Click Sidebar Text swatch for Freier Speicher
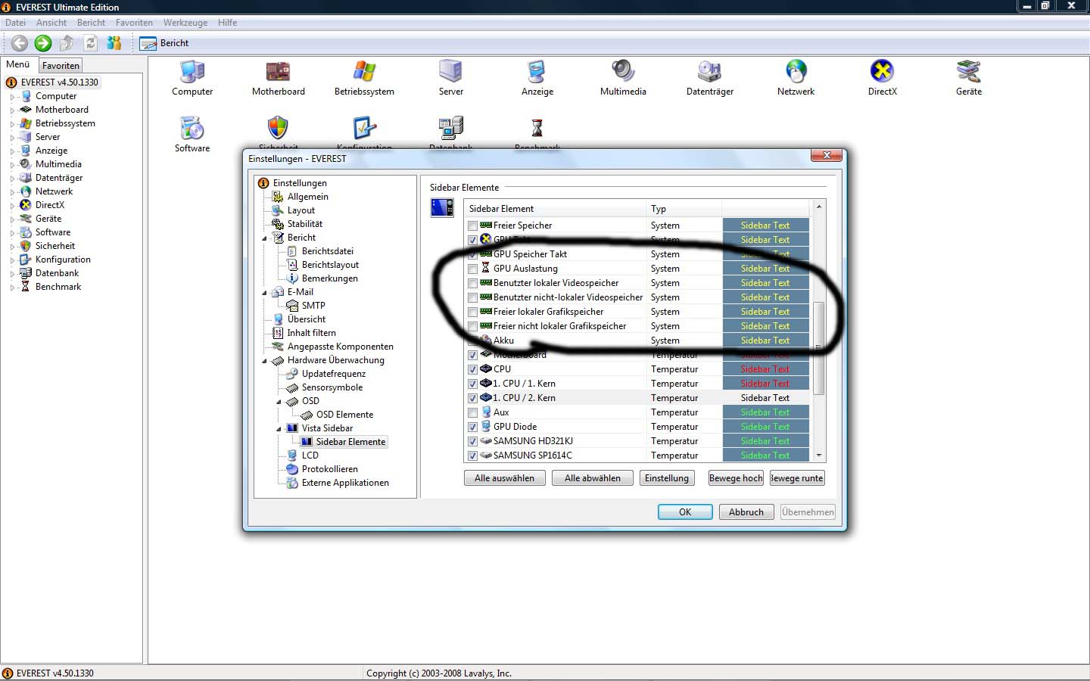 [765, 225]
